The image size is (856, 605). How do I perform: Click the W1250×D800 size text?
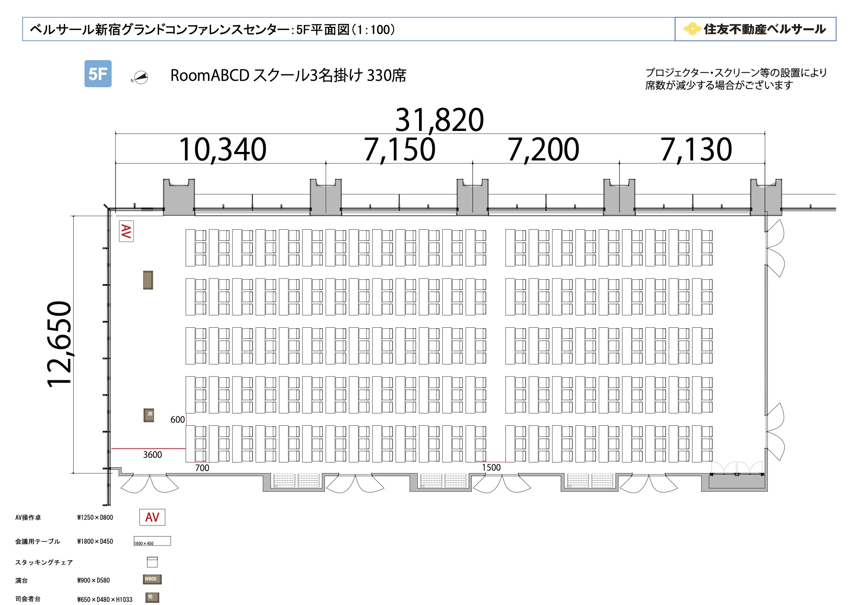tap(95, 517)
